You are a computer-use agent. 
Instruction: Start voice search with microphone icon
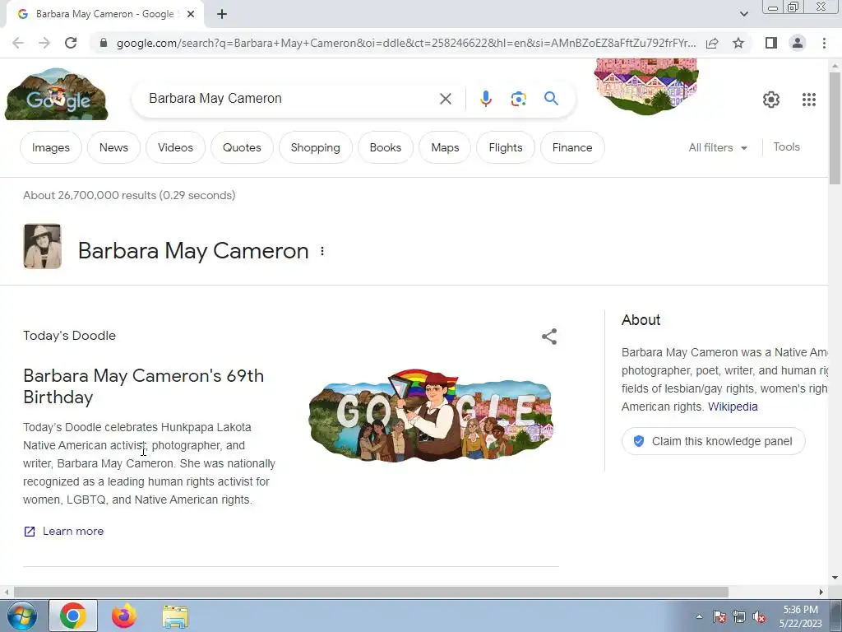click(485, 99)
